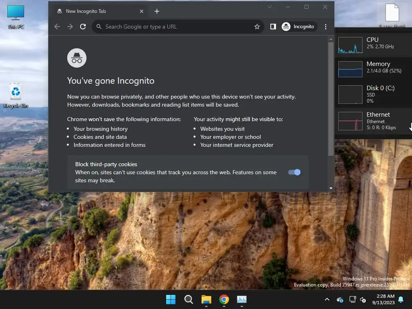412x309 pixels.
Task: Click the scrollbar down arrow in Chrome
Action: [x=331, y=188]
